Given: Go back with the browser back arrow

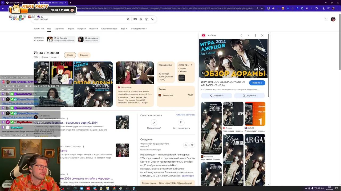Looking at the screenshot, I should (x=3, y=8).
